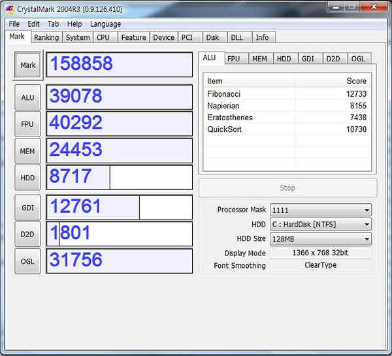Switch to the Device tab
The height and width of the screenshot is (356, 392).
tap(163, 37)
